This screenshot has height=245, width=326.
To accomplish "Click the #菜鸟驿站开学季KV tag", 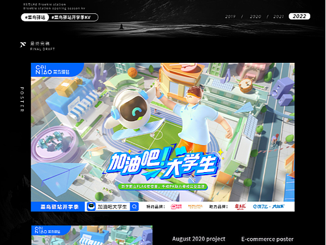I will tap(71, 18).
